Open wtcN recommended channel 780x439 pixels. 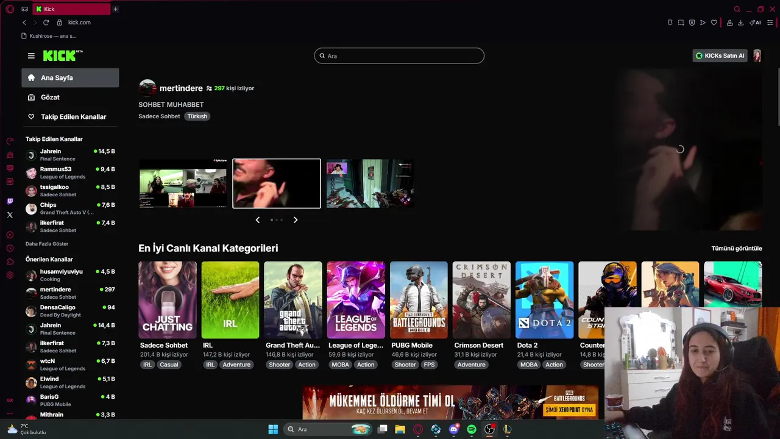pyautogui.click(x=70, y=365)
